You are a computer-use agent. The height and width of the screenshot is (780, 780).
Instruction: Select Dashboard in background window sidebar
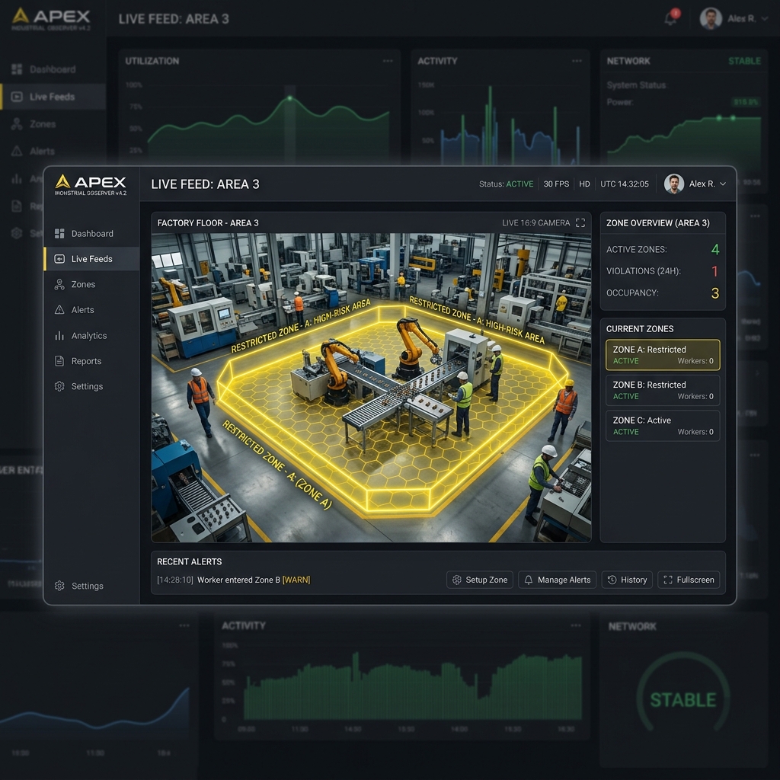(53, 69)
